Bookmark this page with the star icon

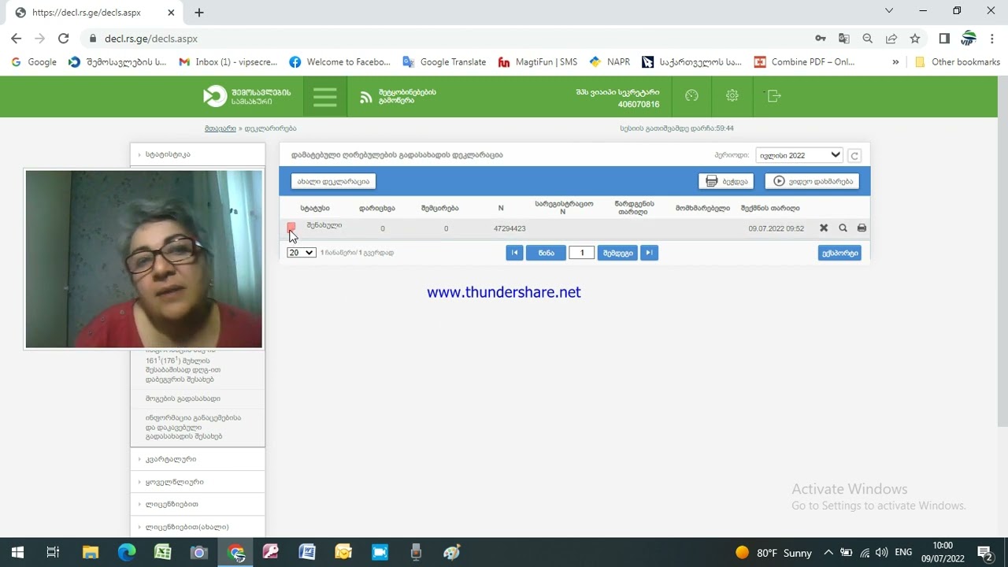point(915,39)
